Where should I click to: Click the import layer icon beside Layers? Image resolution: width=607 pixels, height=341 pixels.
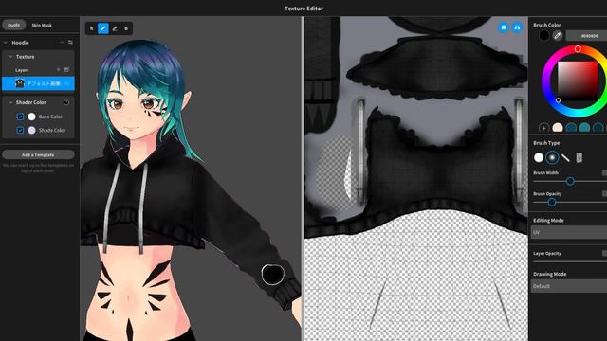(66, 70)
